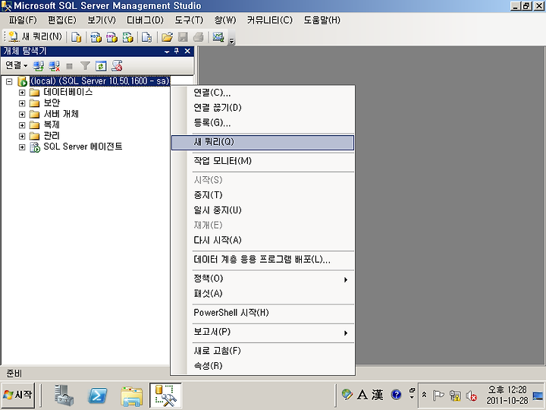The image size is (546, 410).
Task: Open the 편집(E) menu
Action: coord(61,20)
